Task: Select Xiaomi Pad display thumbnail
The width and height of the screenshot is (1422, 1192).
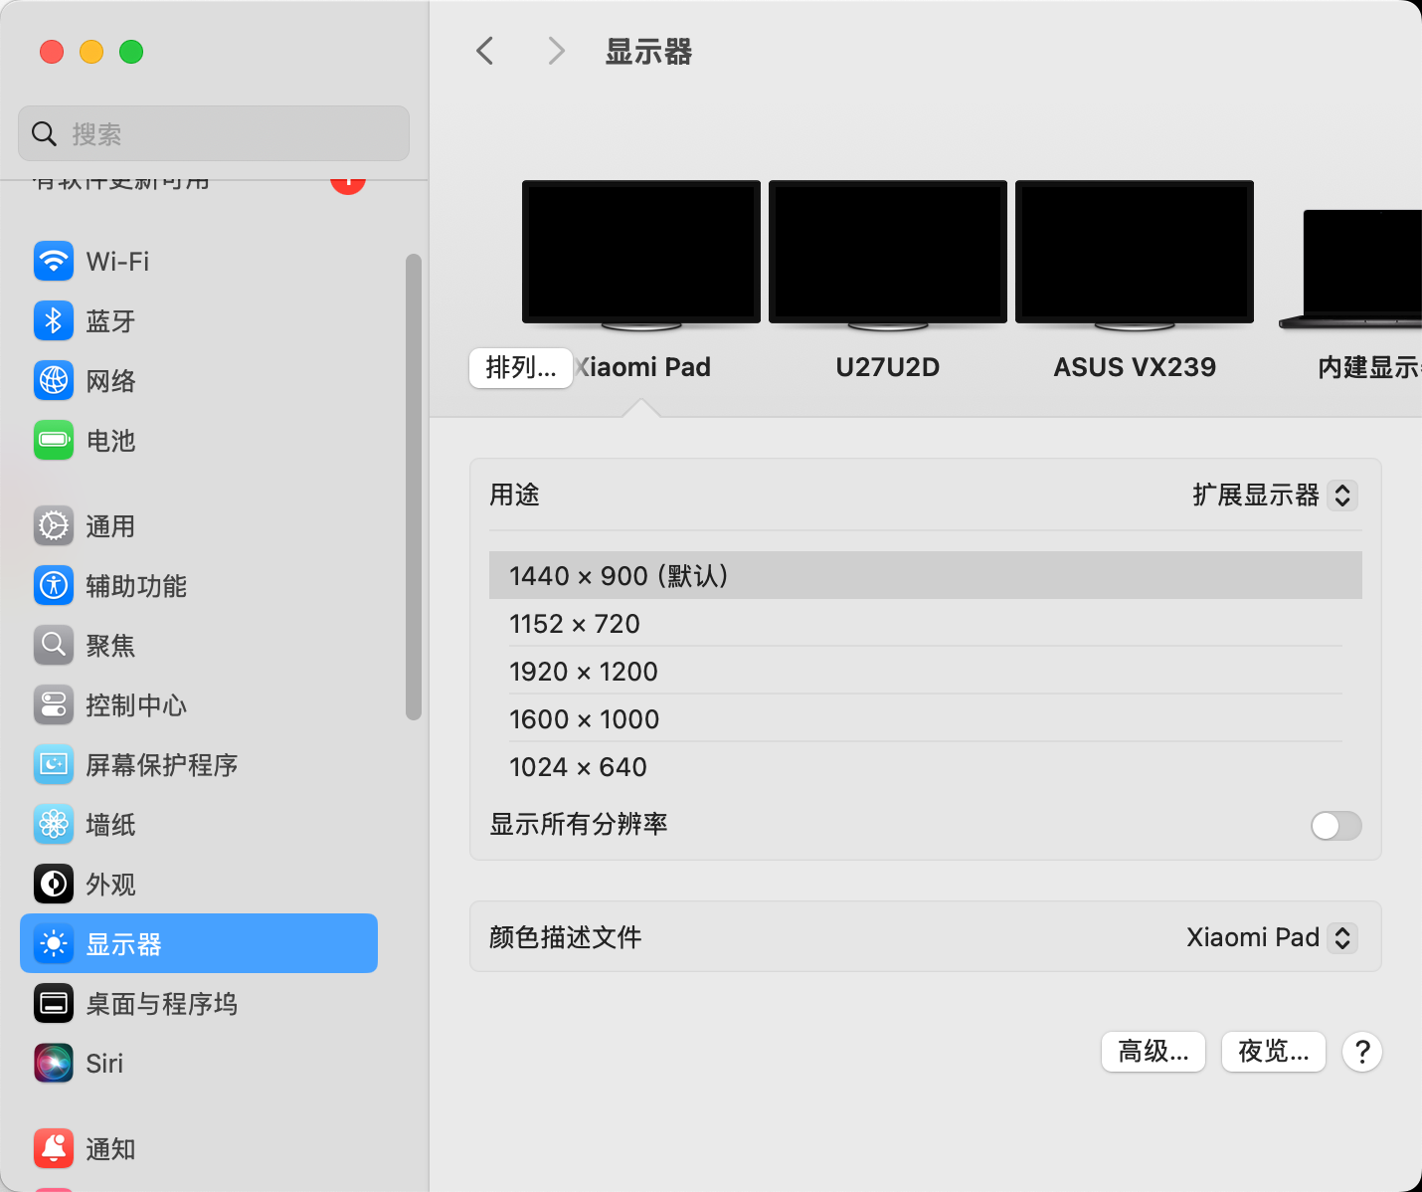Action: click(x=641, y=254)
